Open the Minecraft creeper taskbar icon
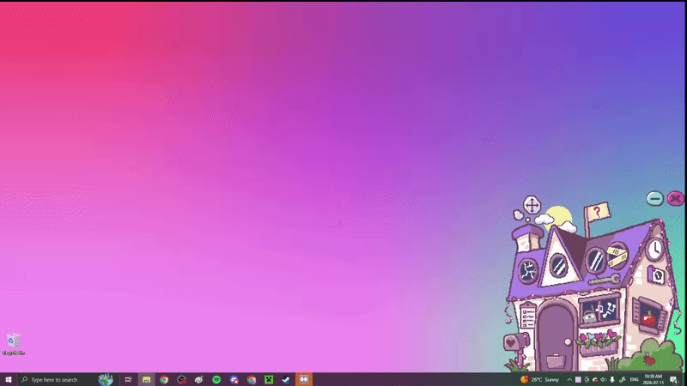The width and height of the screenshot is (687, 386). pyautogui.click(x=269, y=379)
